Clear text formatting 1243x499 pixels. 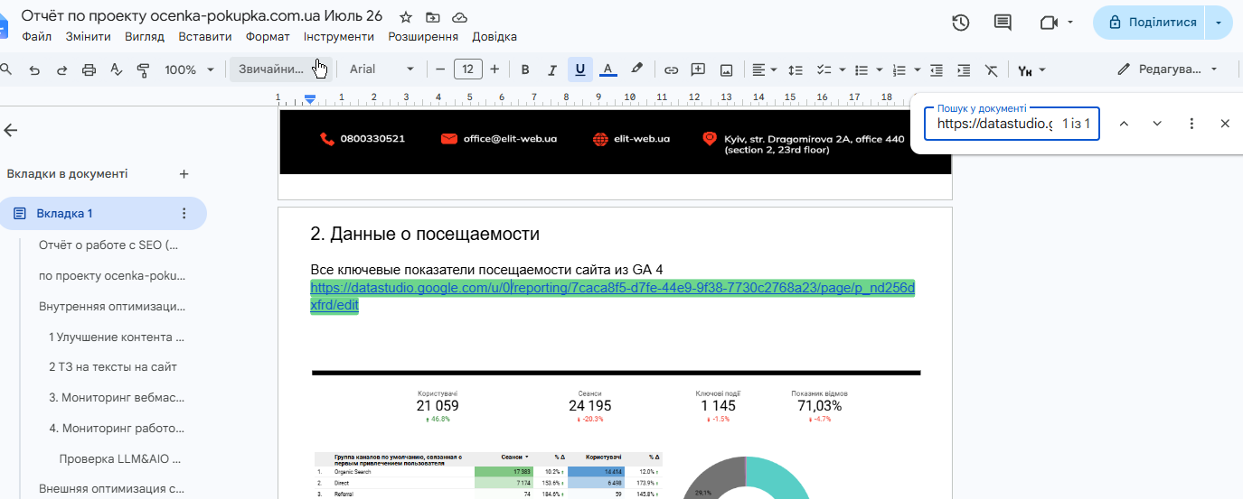point(992,69)
